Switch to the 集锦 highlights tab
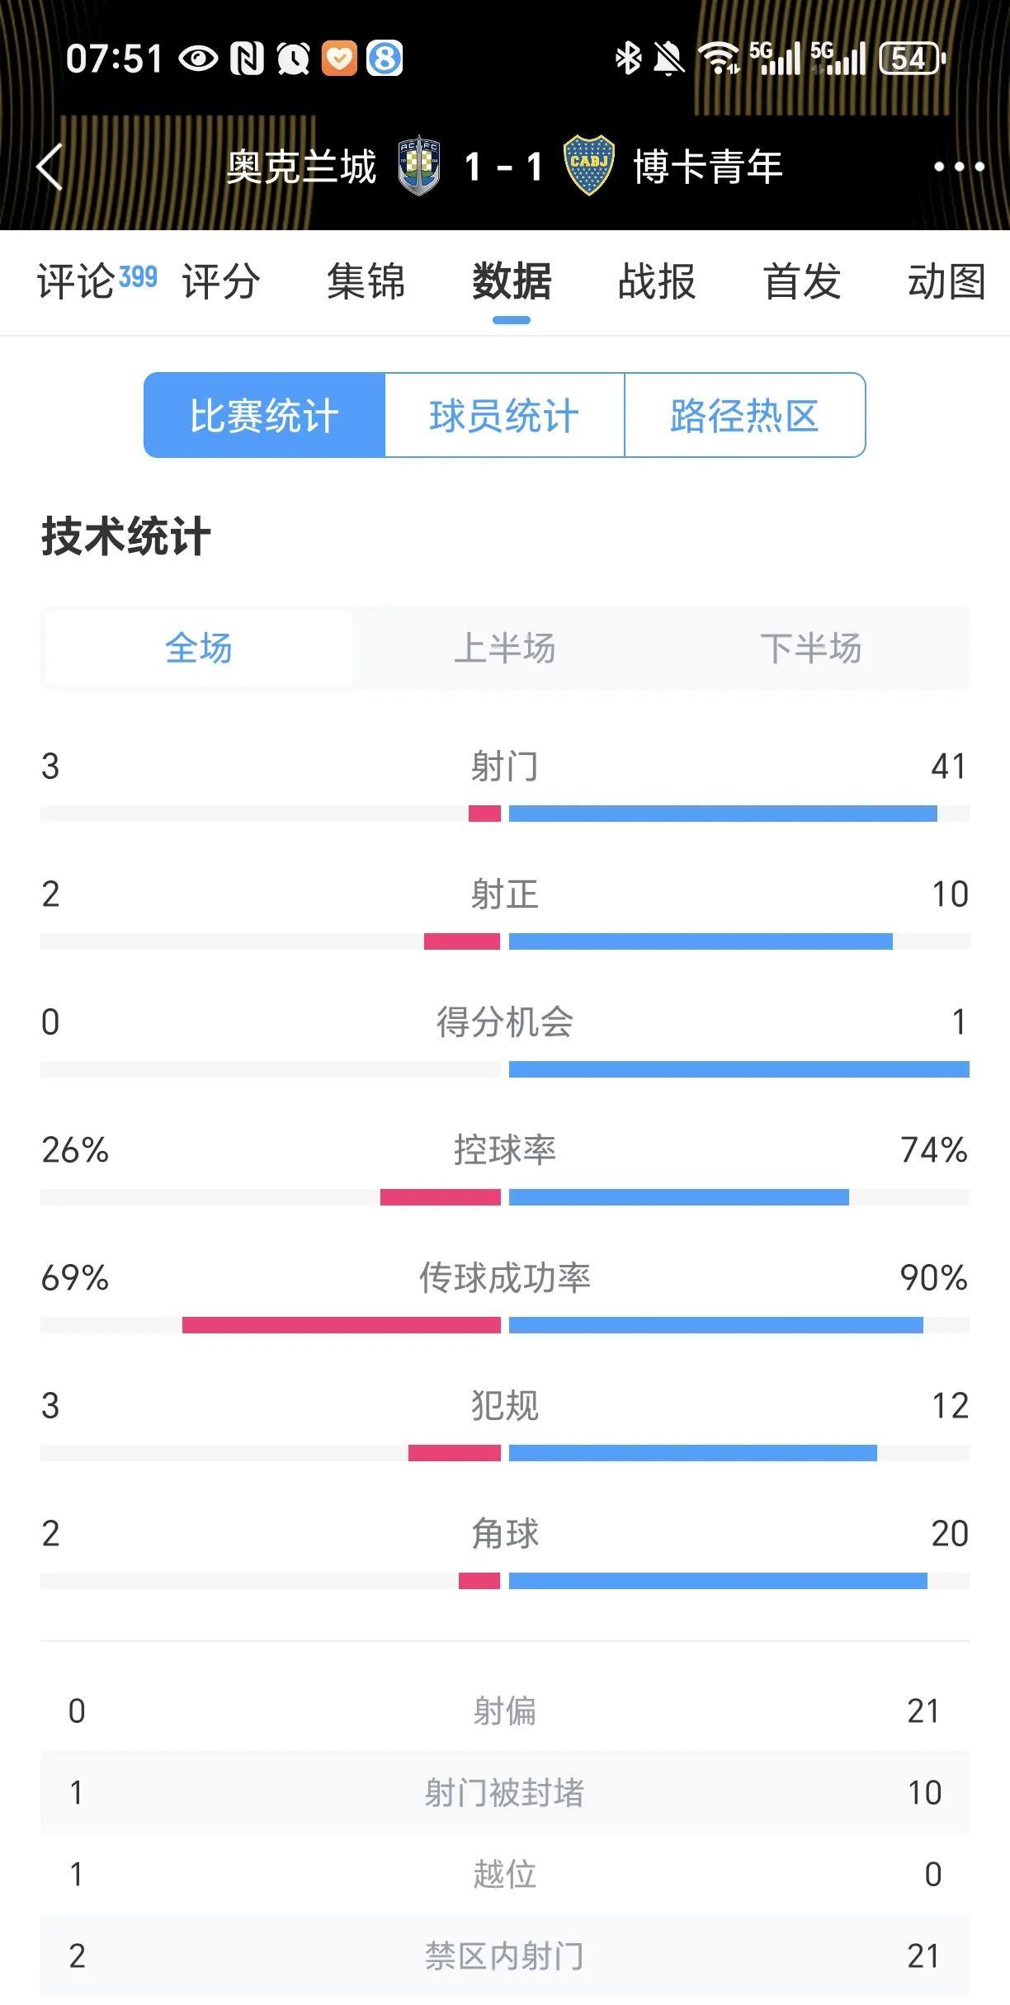The image size is (1010, 2005). 366,281
